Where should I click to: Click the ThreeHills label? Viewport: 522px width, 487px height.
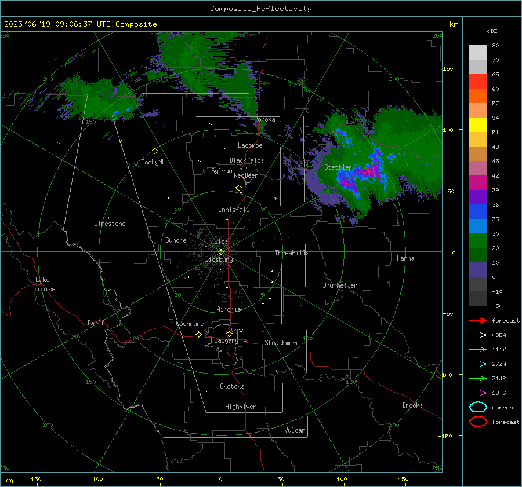tap(292, 253)
